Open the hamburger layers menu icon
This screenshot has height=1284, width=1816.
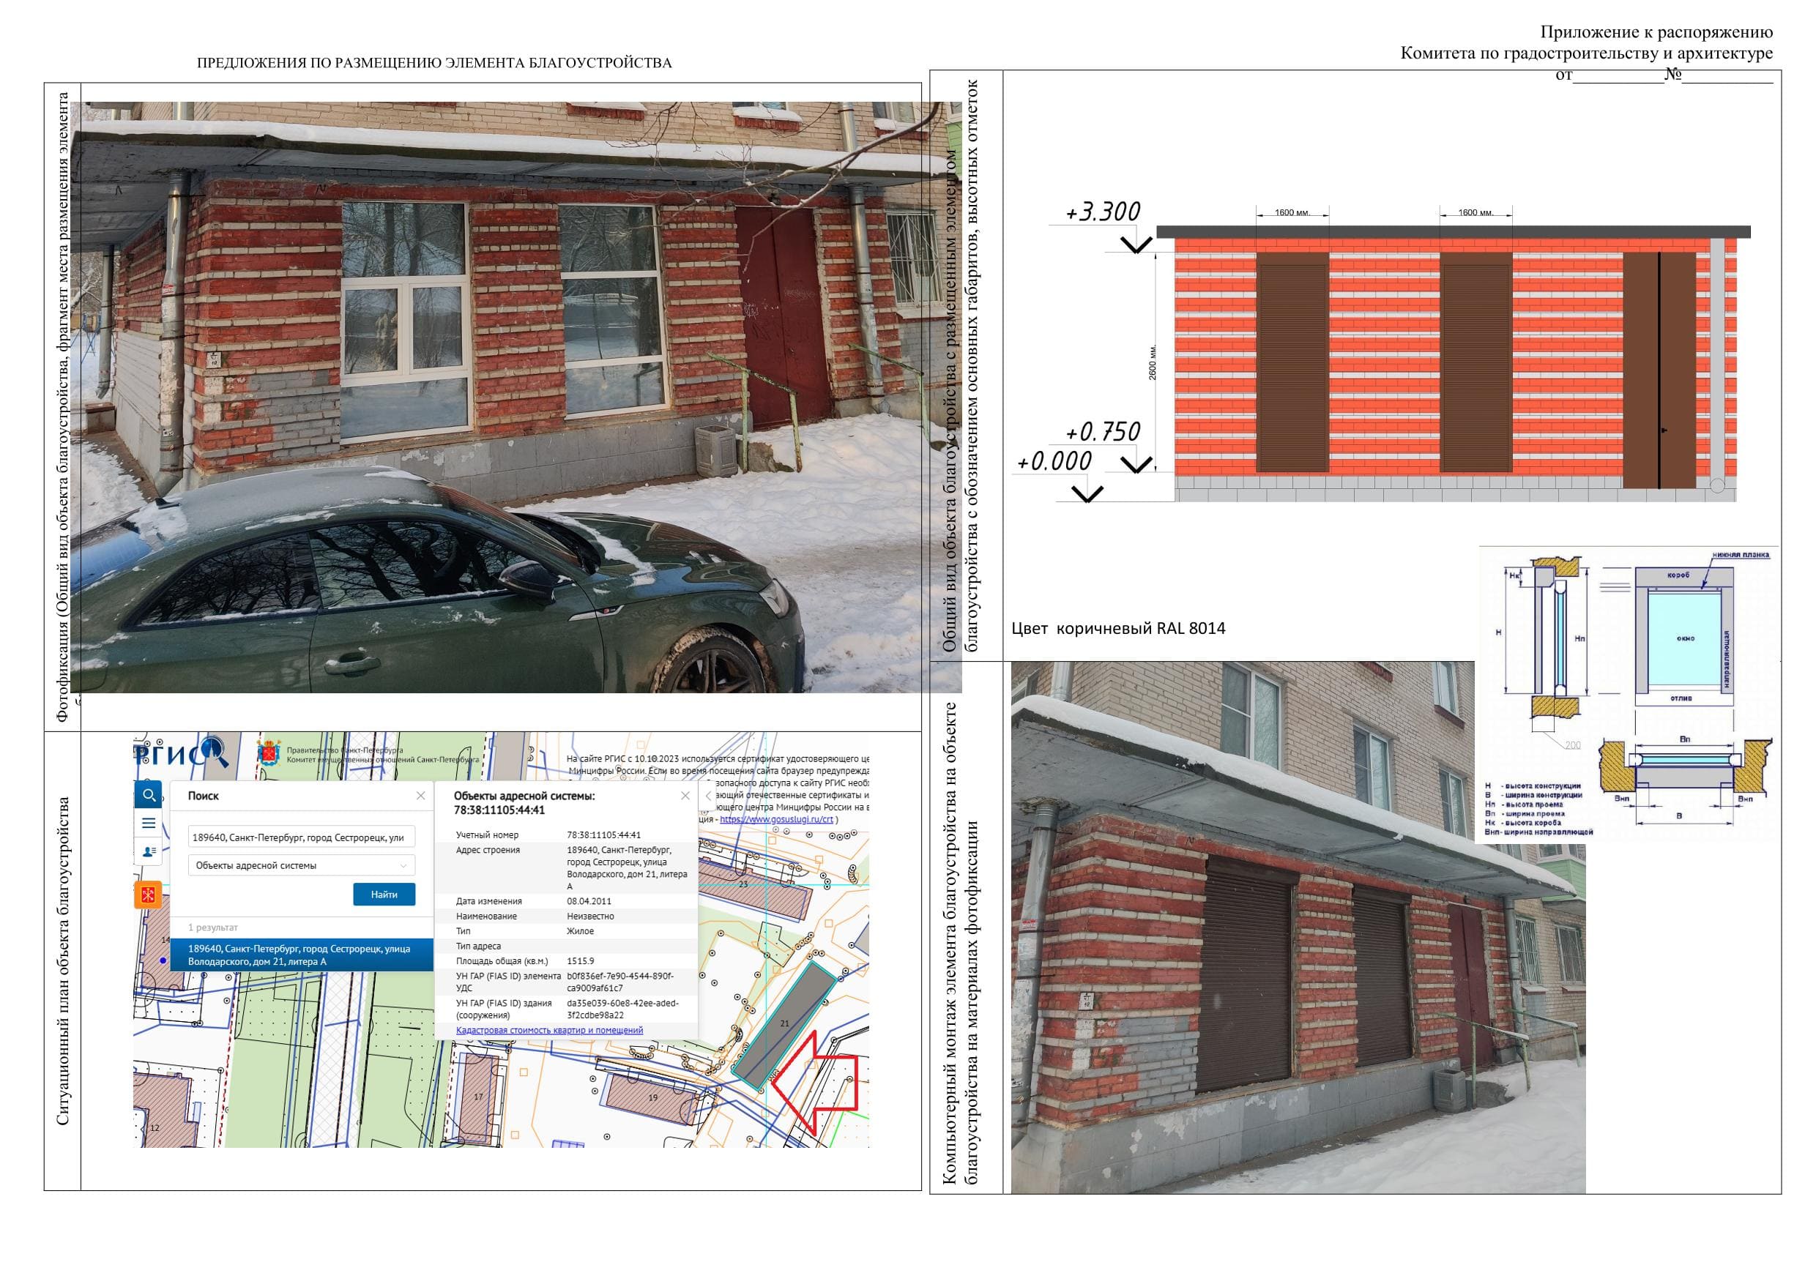pos(148,823)
